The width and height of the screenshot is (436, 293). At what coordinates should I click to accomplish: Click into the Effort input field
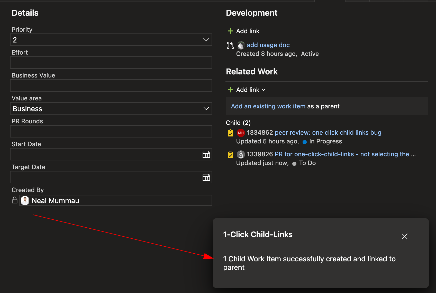pyautogui.click(x=111, y=63)
